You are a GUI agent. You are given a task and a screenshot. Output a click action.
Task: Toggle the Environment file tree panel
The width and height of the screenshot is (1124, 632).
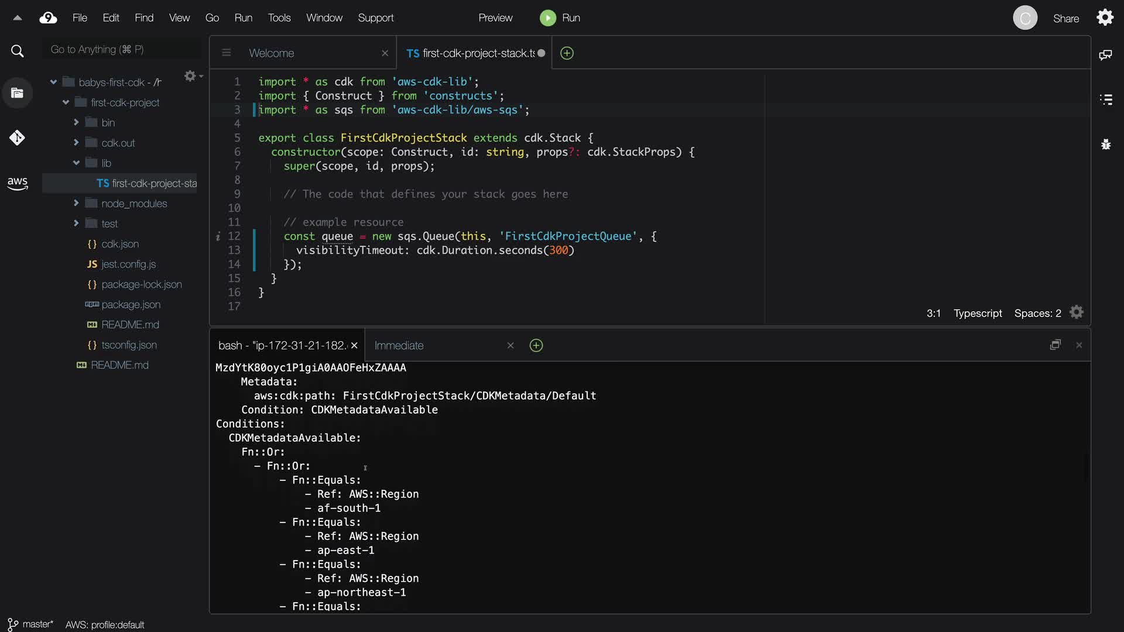[x=18, y=93]
